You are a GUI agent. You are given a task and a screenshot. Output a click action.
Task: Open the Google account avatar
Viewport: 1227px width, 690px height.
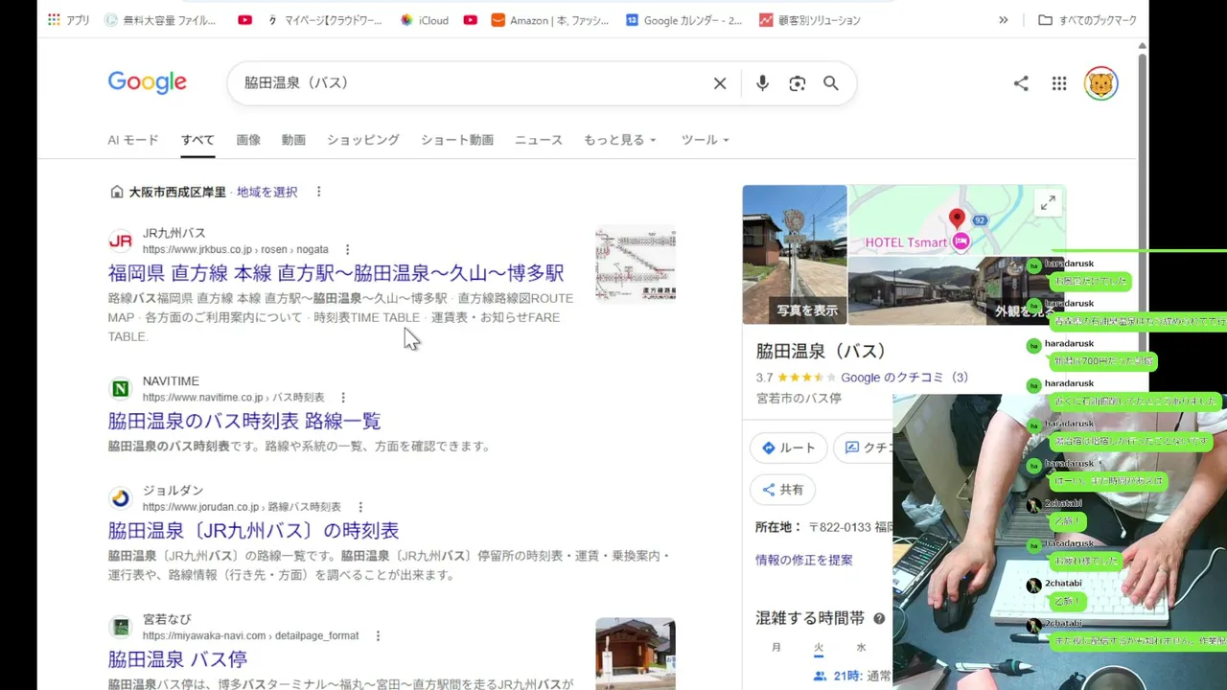[1100, 83]
